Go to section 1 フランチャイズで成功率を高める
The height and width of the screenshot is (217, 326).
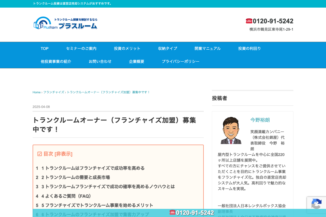click(x=93, y=168)
